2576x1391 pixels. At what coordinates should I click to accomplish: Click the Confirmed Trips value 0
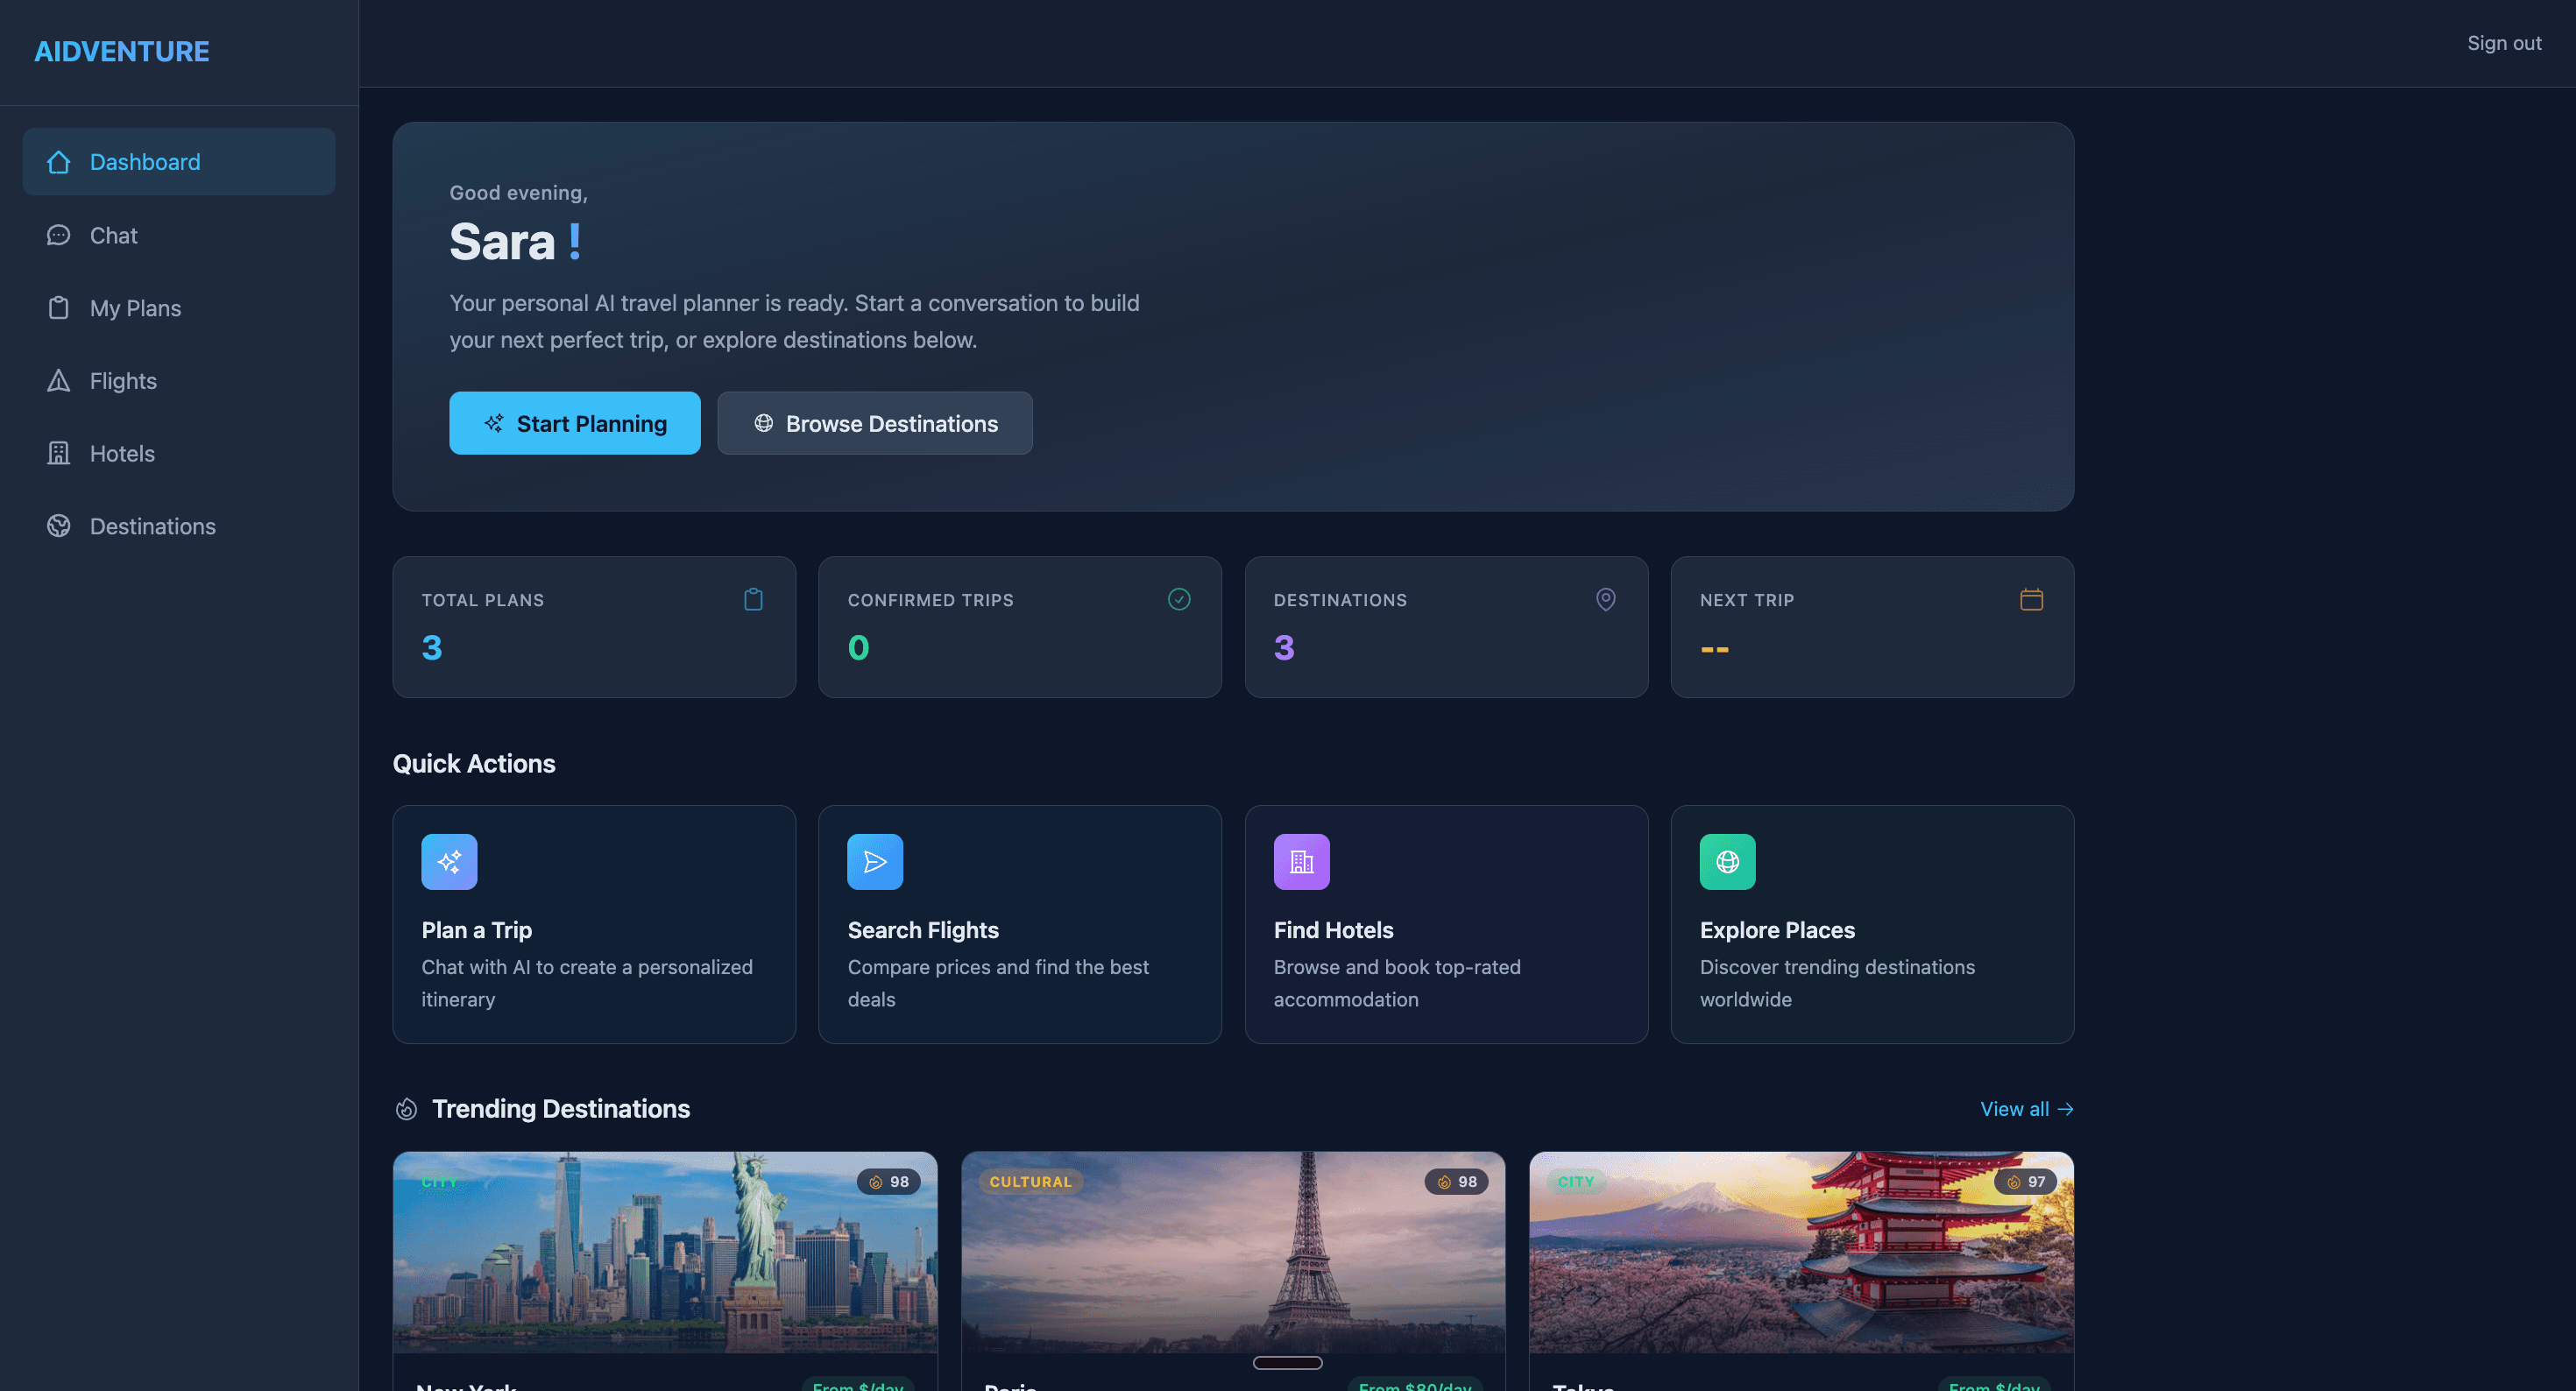(x=859, y=648)
